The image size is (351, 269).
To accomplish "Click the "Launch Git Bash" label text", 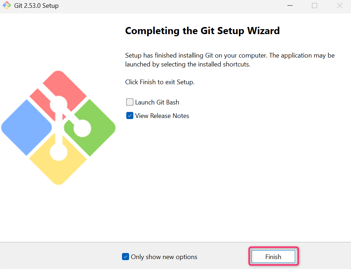I will [x=157, y=102].
